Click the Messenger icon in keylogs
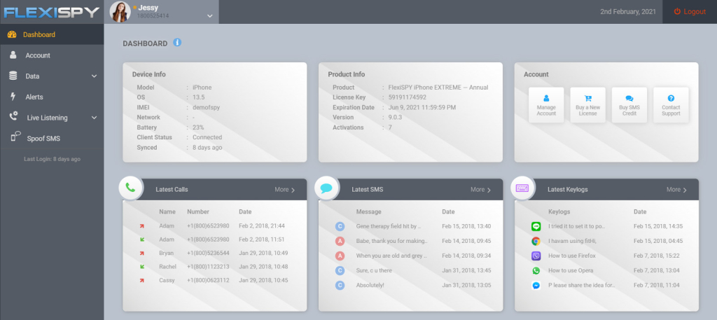The image size is (717, 320). (536, 285)
